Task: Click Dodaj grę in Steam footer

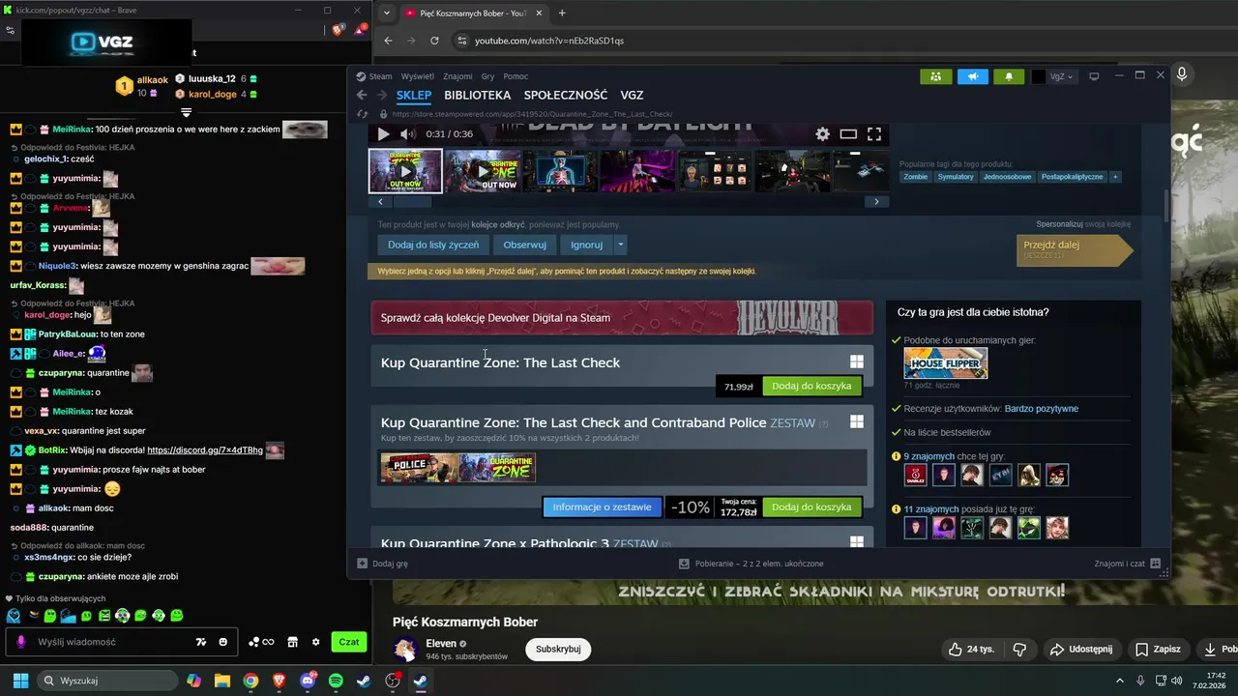Action: pyautogui.click(x=383, y=564)
